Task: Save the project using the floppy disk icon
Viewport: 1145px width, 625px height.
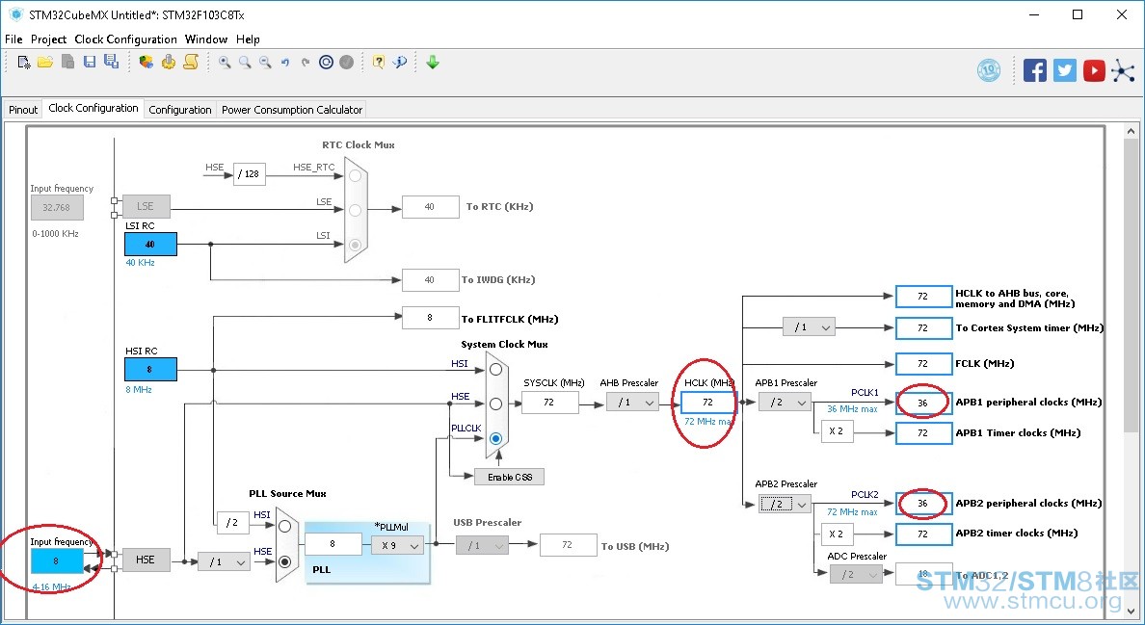Action: [90, 63]
